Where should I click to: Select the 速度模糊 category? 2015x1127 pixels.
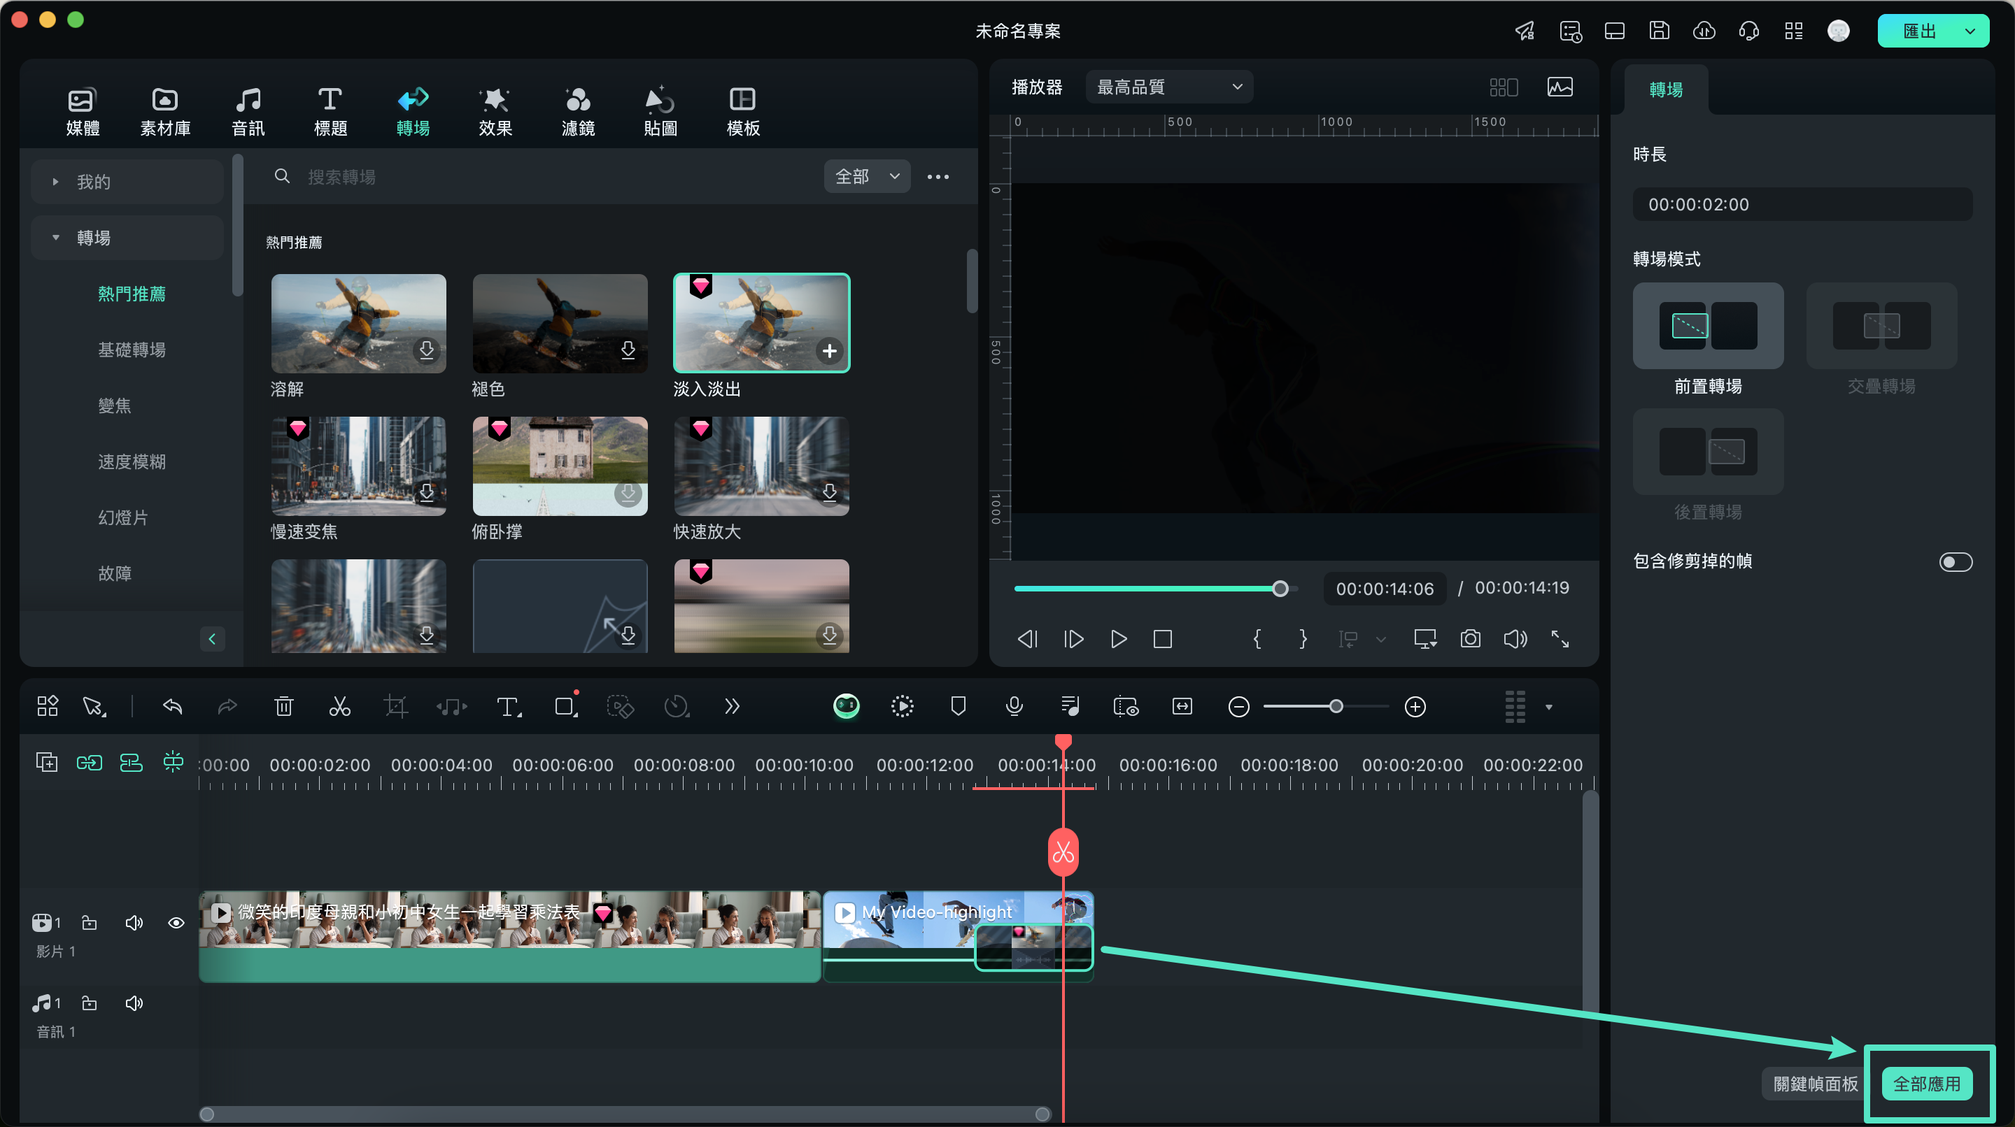132,461
